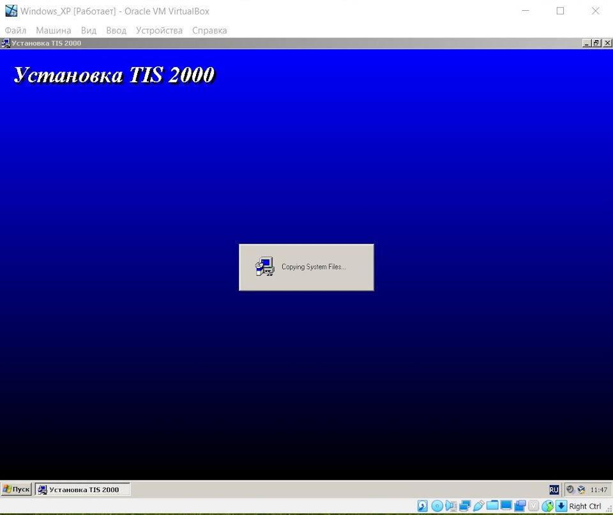The width and height of the screenshot is (613, 515).
Task: Click the installer title bar icon
Action: click(6, 43)
